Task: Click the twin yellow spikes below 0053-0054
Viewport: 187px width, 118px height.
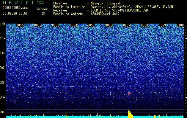Action: [x=66, y=114]
